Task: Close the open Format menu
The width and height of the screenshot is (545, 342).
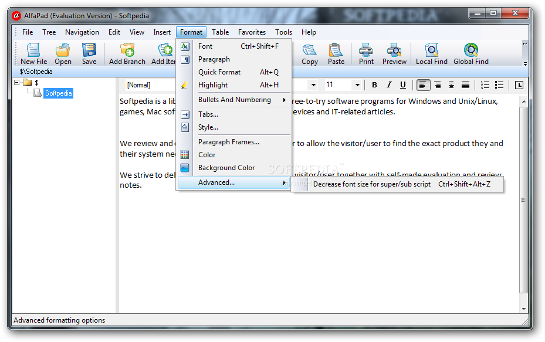Action: 191,32
